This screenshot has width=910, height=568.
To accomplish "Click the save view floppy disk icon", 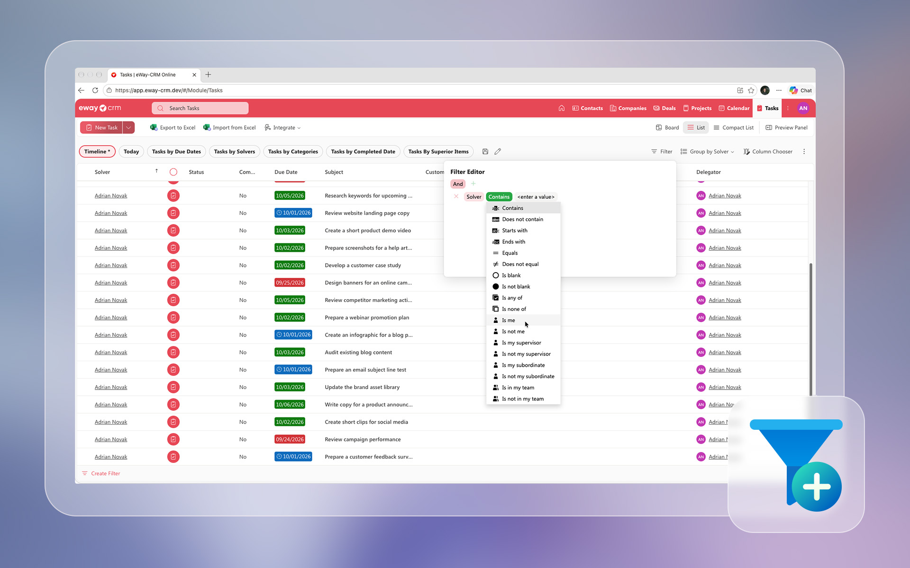I will [x=485, y=151].
